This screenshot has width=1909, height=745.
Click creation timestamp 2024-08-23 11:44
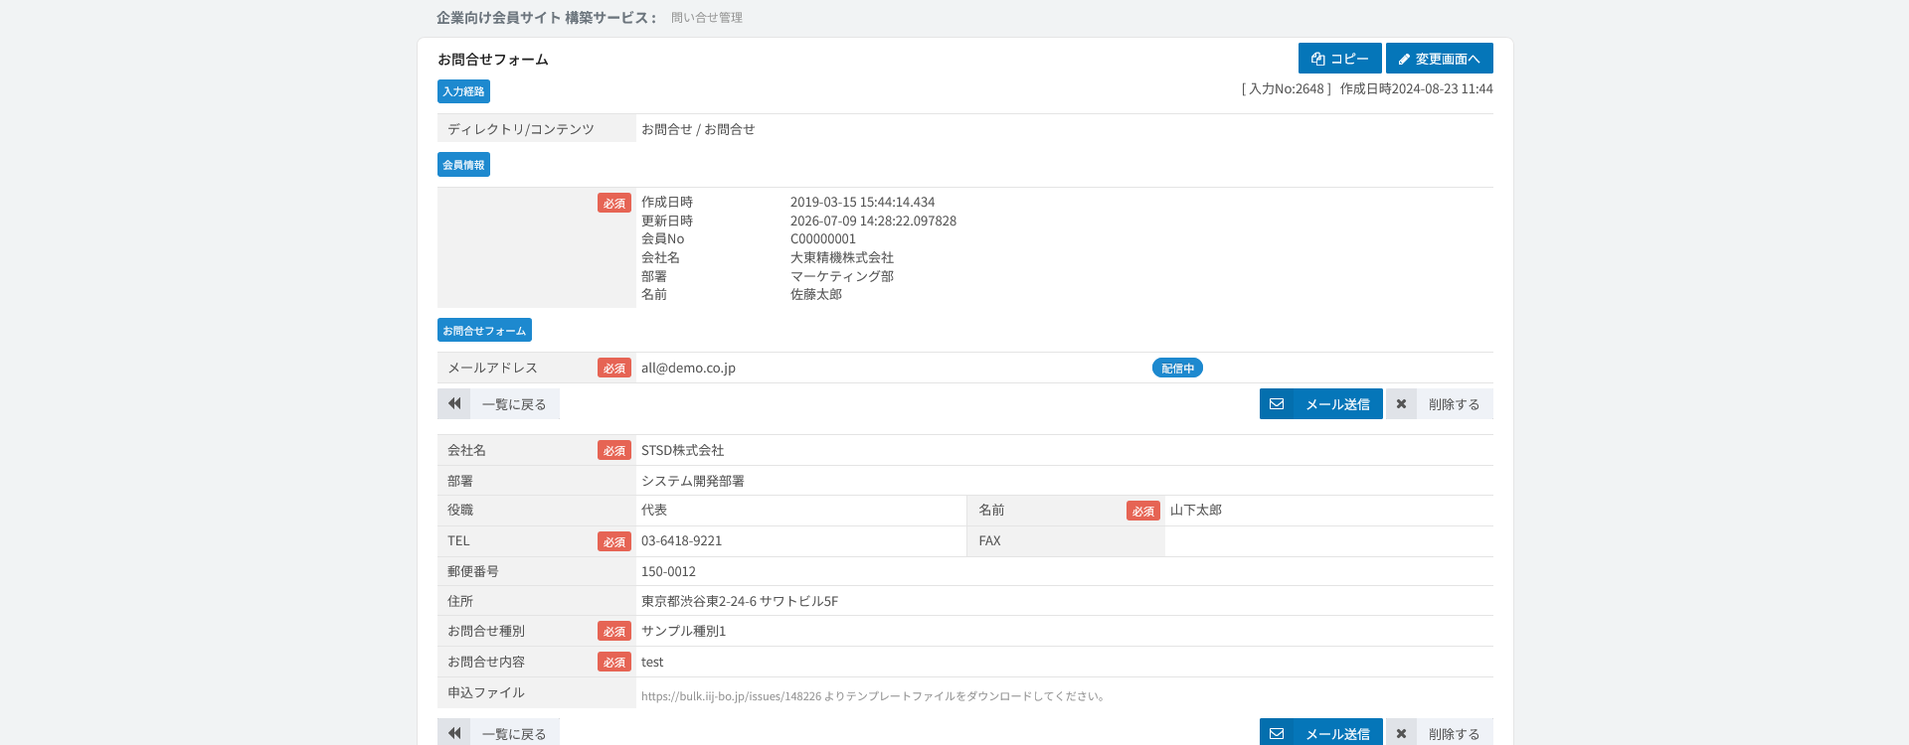pos(1442,88)
